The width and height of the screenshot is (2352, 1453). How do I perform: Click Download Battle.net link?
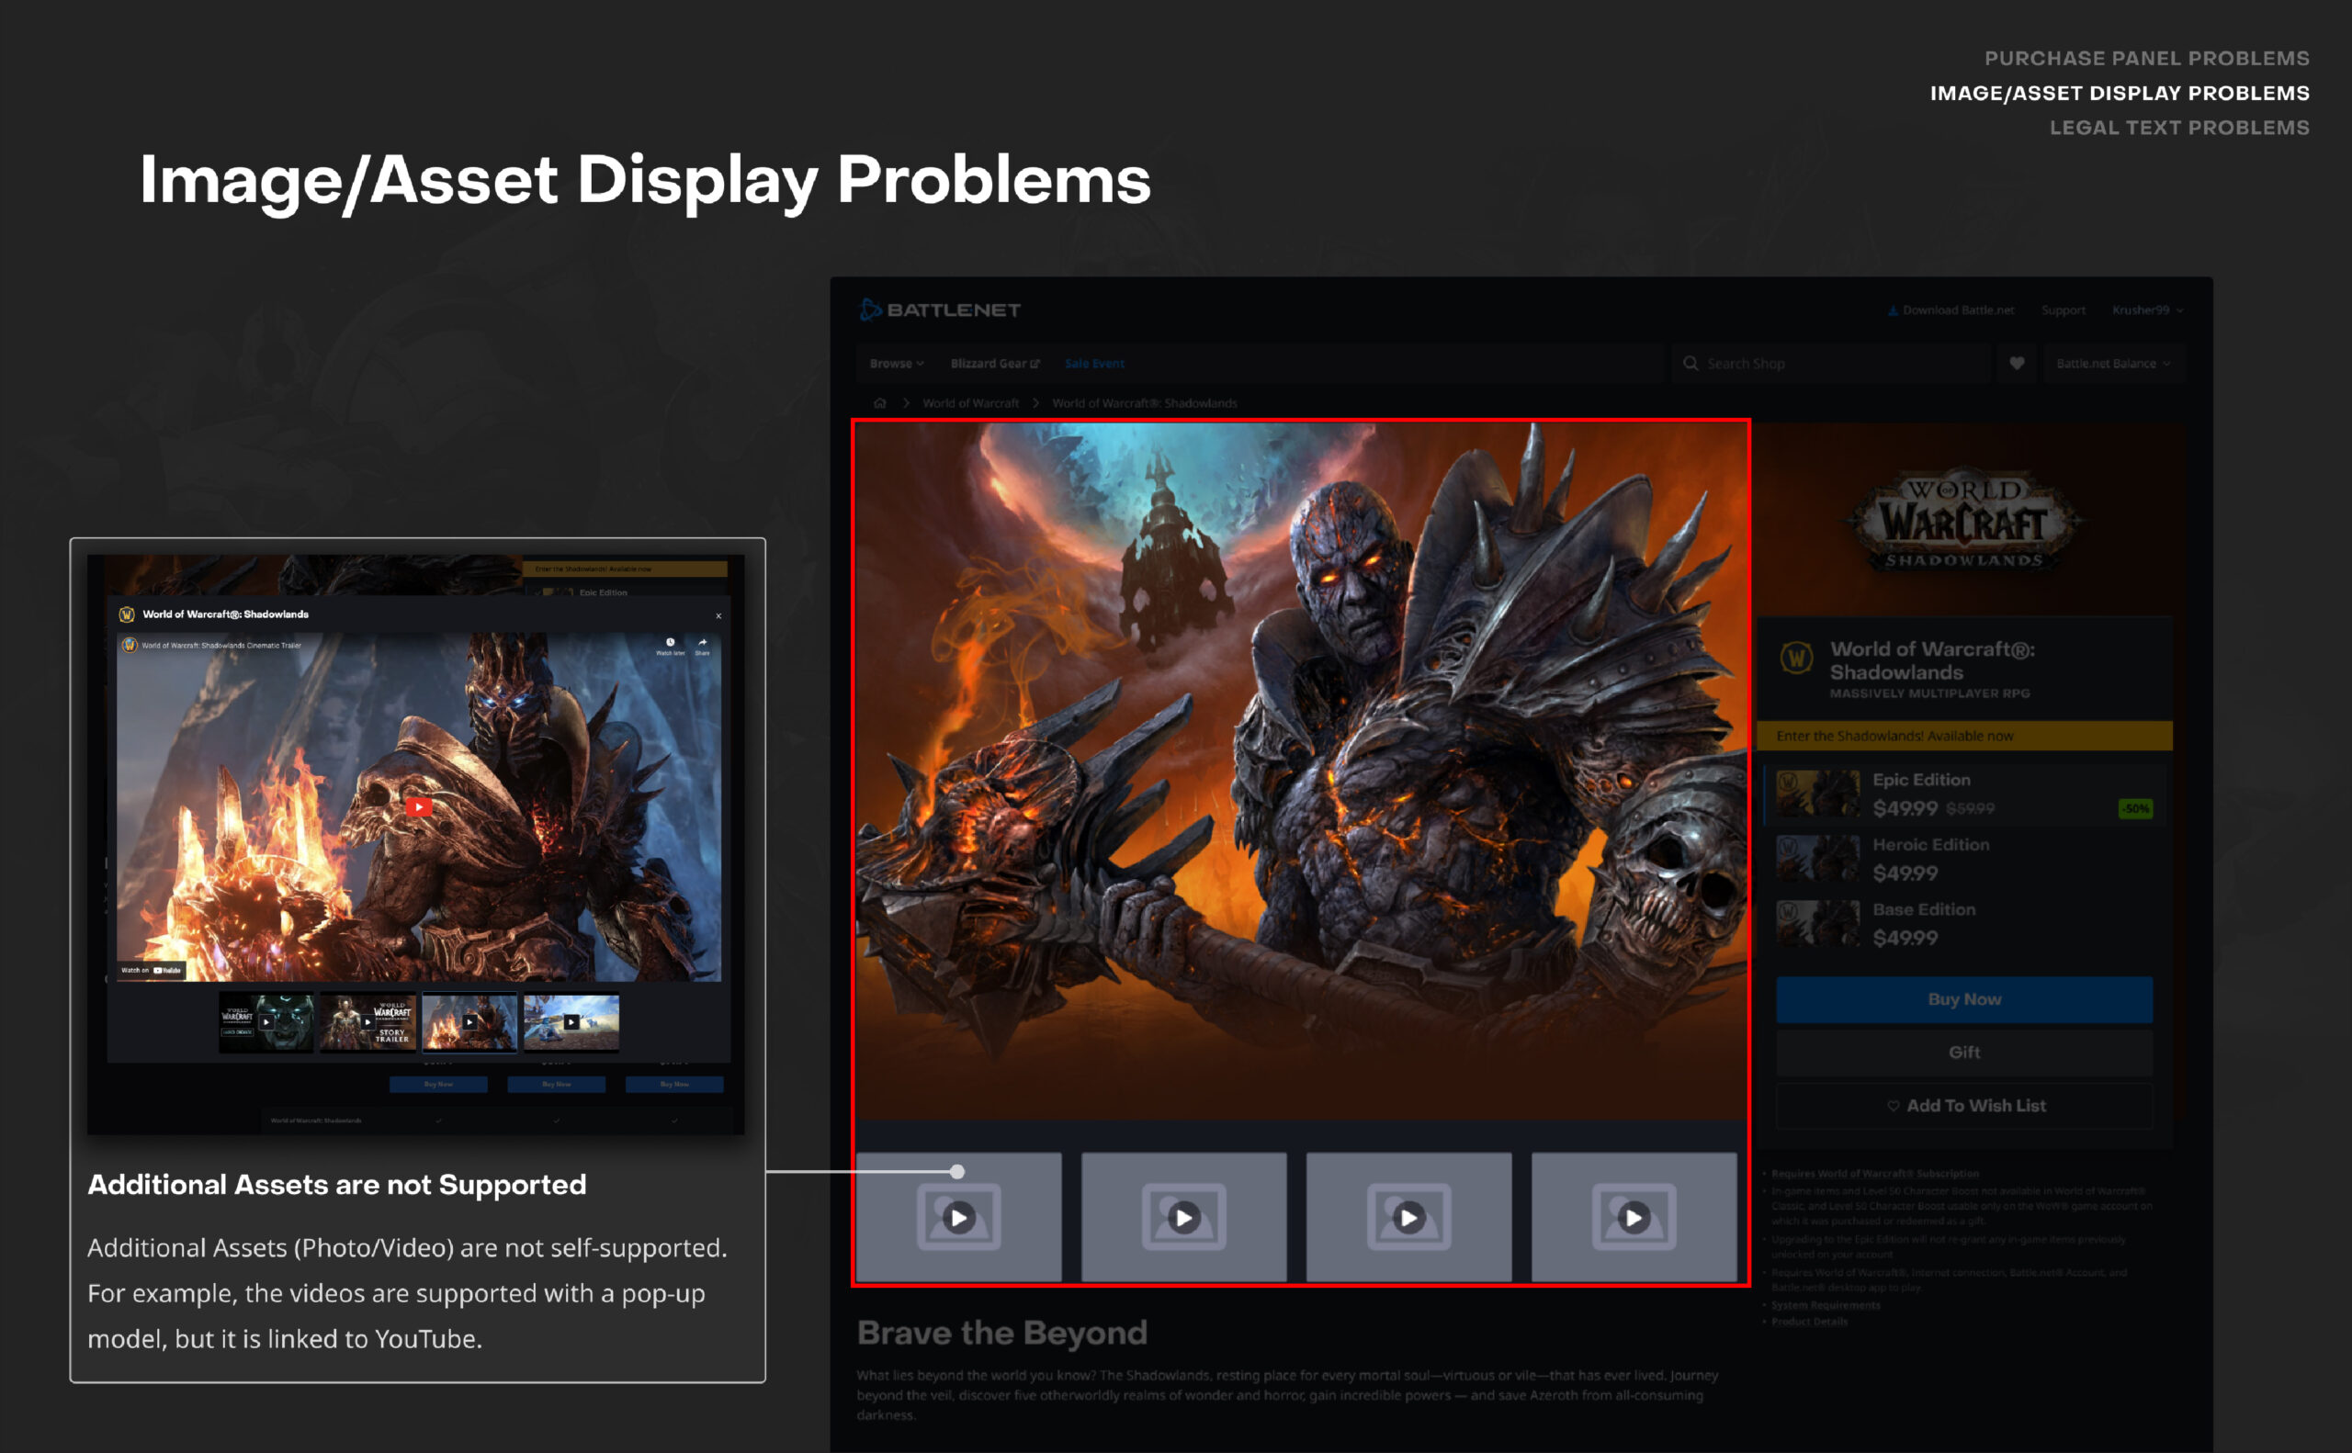point(1951,310)
